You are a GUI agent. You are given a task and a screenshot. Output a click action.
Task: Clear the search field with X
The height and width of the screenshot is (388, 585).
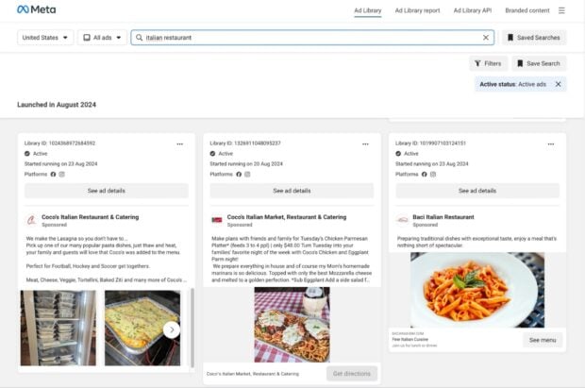[486, 38]
